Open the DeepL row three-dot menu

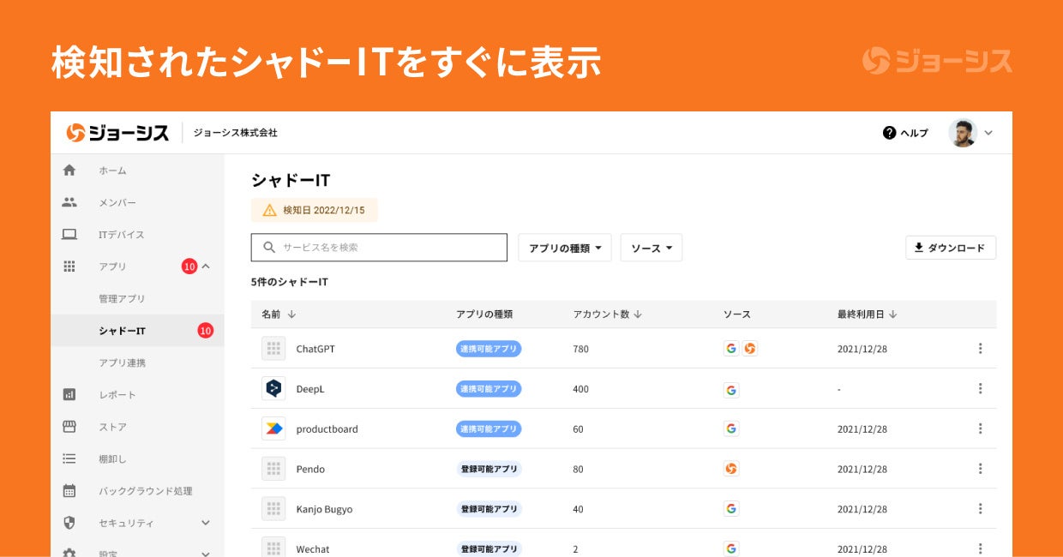(980, 388)
